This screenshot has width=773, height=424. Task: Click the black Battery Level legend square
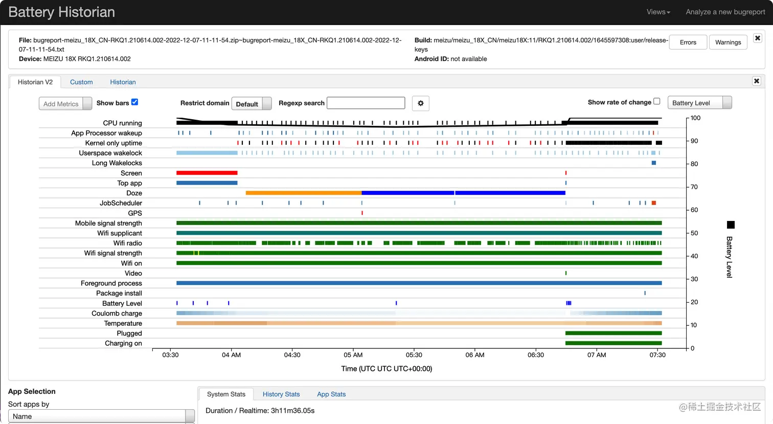731,225
